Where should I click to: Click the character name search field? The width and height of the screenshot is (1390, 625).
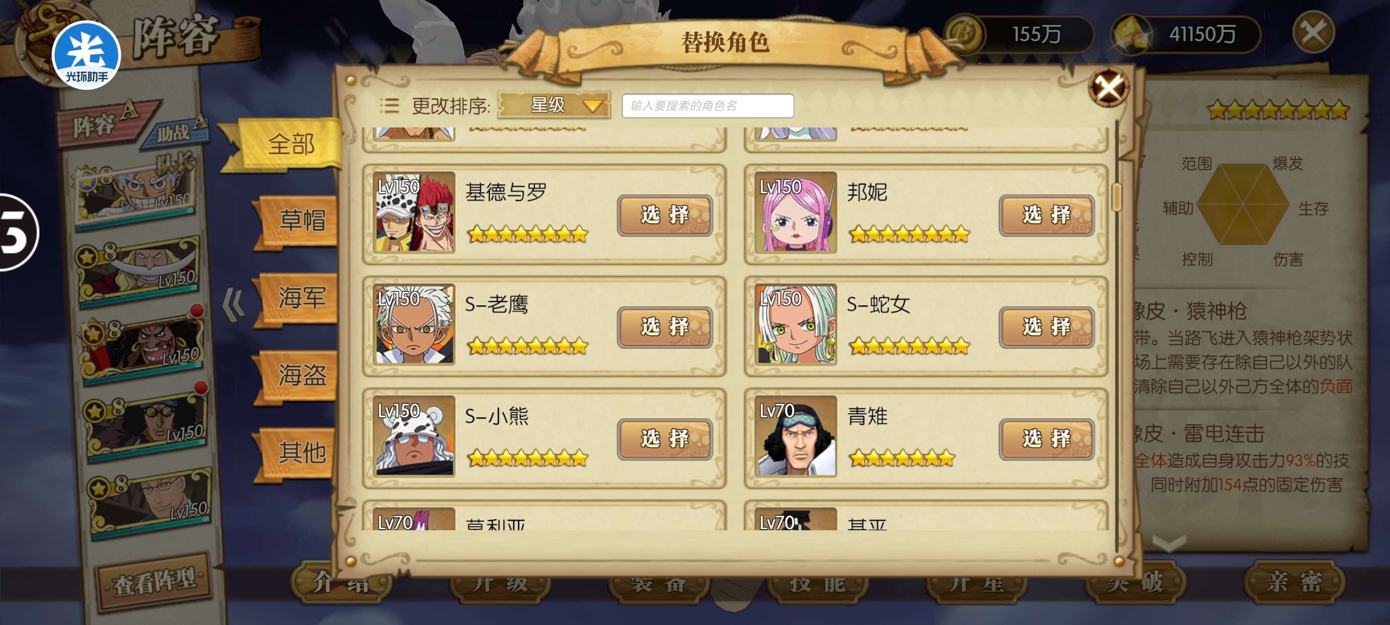707,106
